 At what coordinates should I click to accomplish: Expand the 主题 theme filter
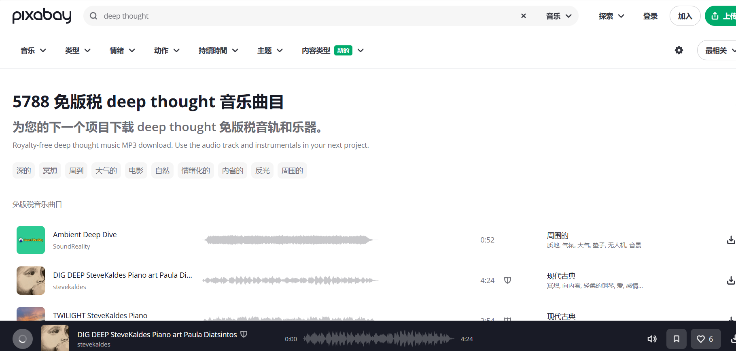(x=270, y=50)
